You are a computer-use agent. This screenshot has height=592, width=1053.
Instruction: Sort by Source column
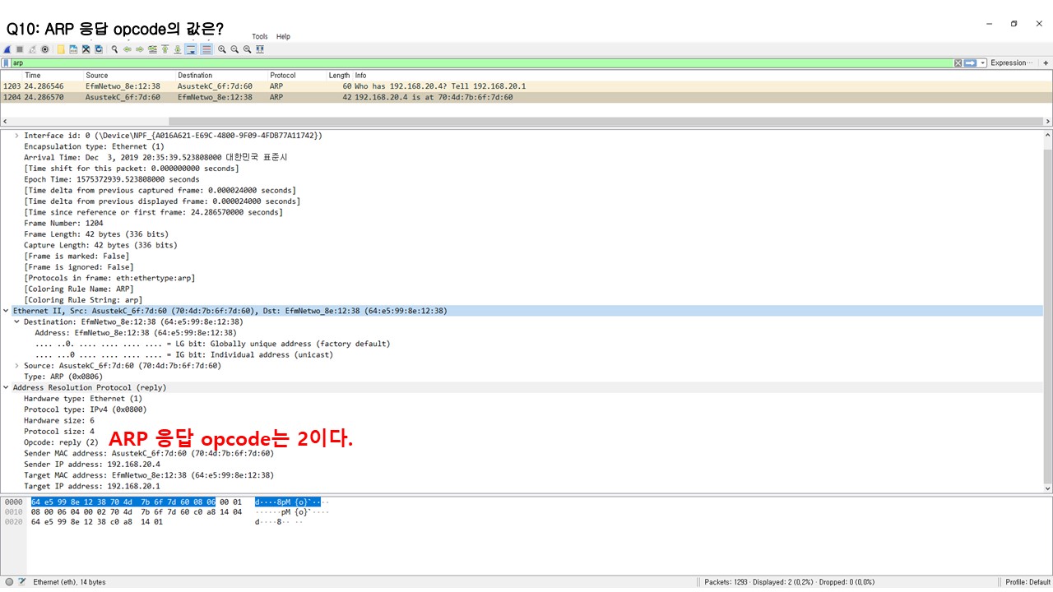[x=96, y=76]
